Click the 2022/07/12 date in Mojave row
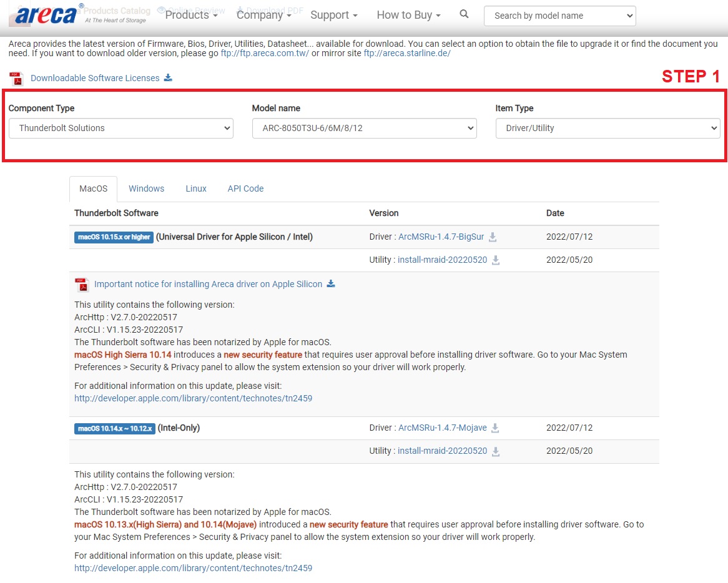Screen dimensions: 728x583 click(569, 428)
